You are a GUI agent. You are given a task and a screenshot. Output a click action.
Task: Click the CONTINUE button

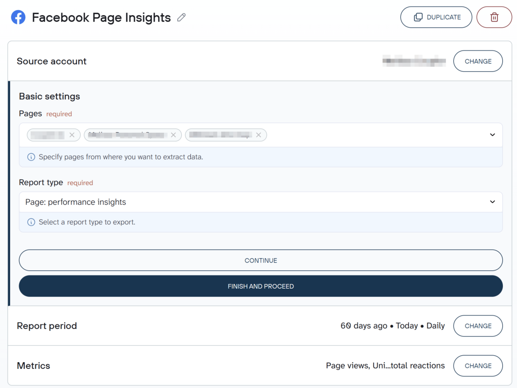tap(261, 260)
